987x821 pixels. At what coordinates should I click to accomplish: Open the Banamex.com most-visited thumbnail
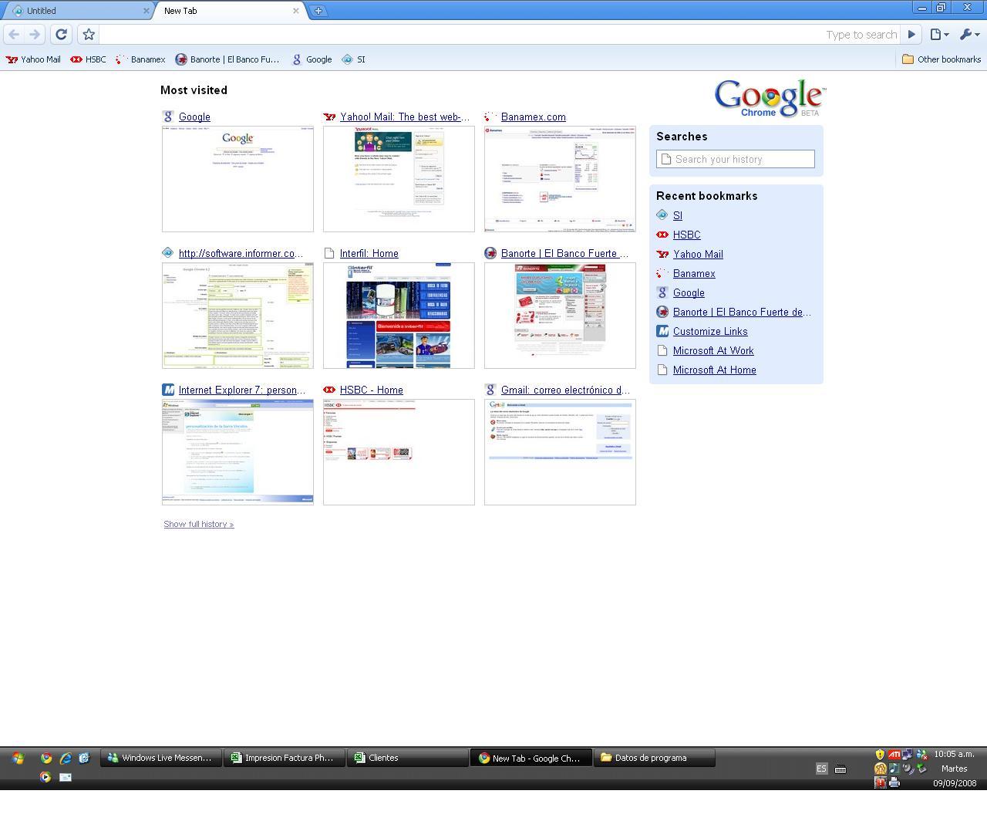(560, 179)
